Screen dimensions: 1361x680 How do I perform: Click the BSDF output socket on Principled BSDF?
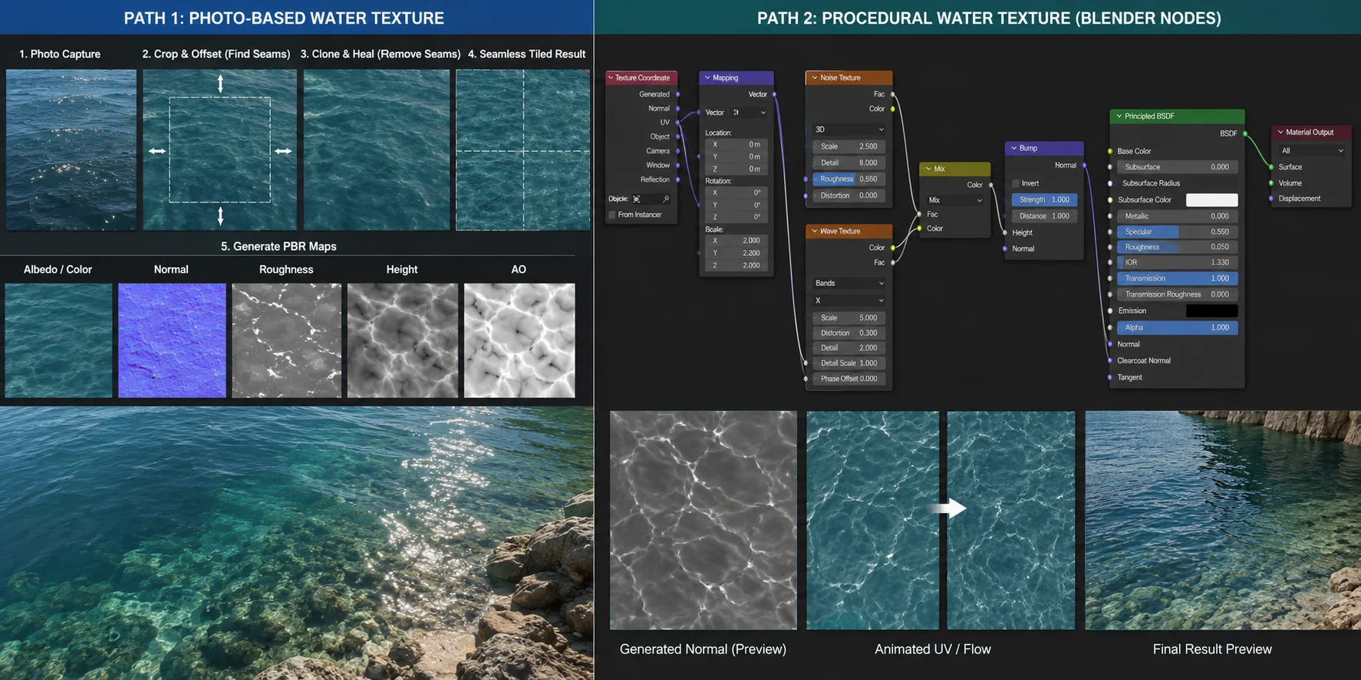tap(1245, 133)
